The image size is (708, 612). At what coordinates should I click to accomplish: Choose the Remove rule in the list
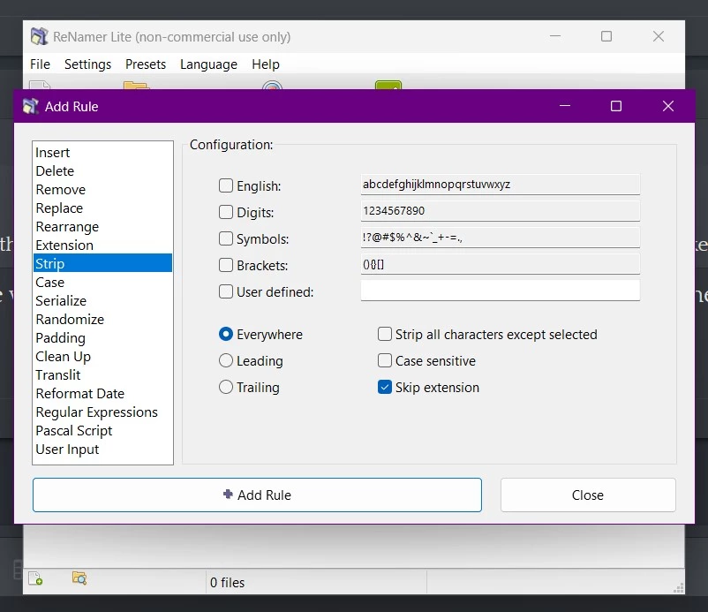coord(103,189)
